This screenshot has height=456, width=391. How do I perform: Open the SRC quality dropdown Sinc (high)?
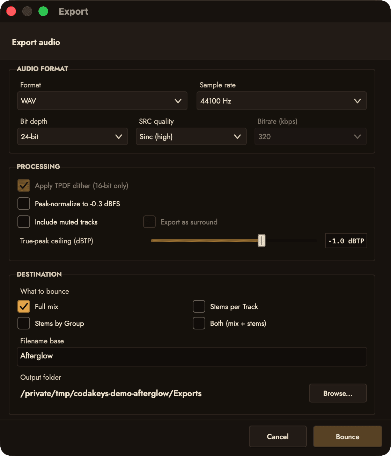(191, 136)
